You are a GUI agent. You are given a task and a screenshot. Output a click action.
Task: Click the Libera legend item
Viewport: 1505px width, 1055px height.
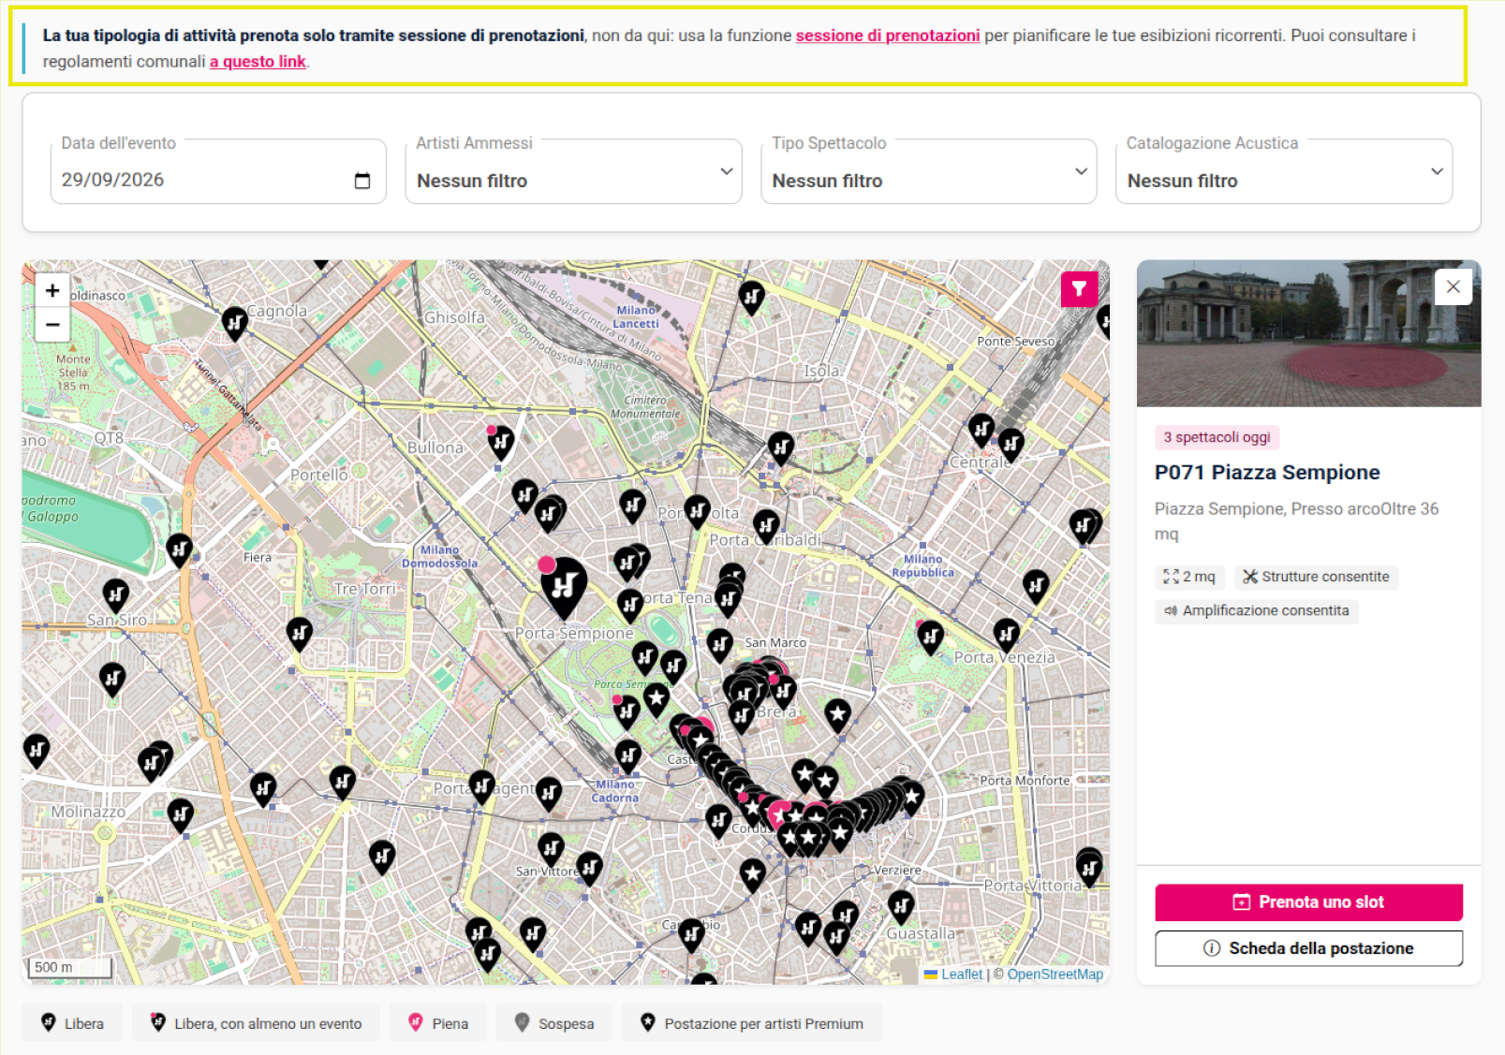tap(72, 1023)
